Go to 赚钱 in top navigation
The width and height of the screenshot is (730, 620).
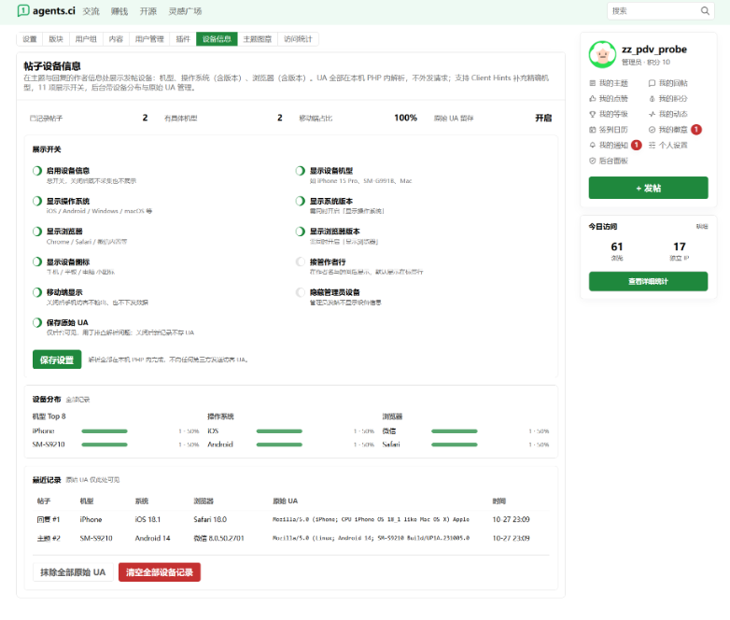point(119,11)
